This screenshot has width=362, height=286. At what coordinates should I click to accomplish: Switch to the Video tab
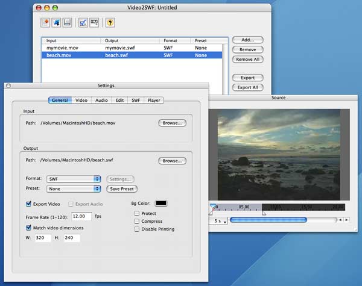click(81, 101)
